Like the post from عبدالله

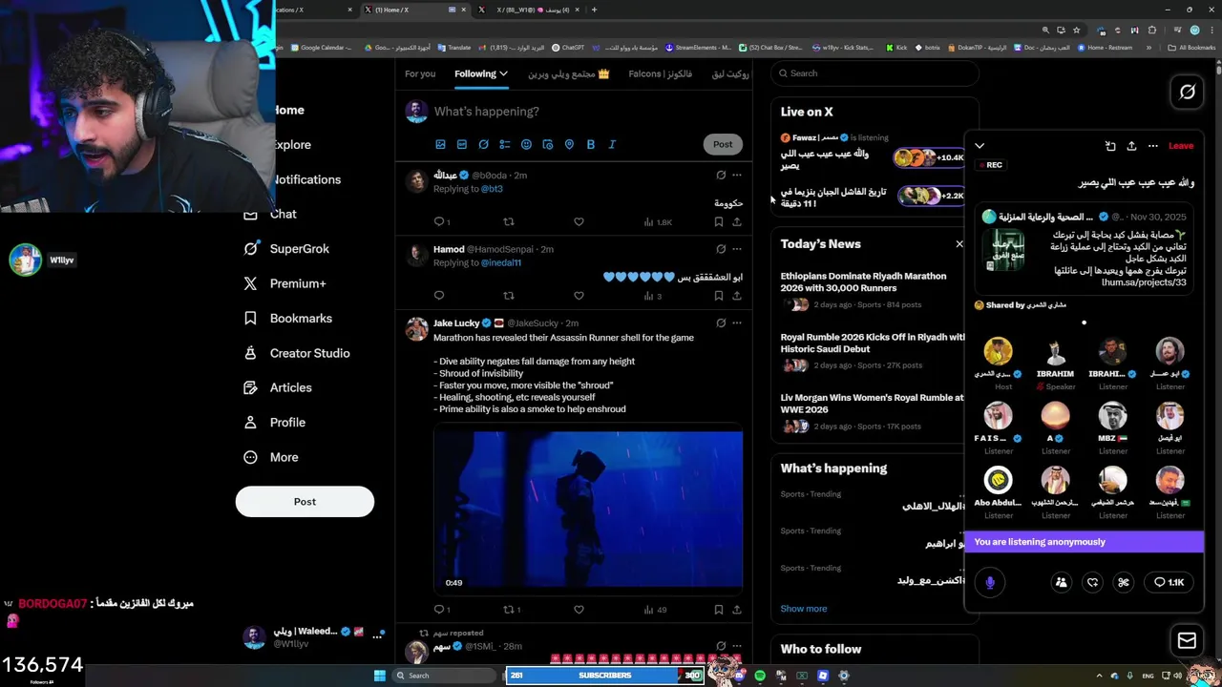coord(579,221)
